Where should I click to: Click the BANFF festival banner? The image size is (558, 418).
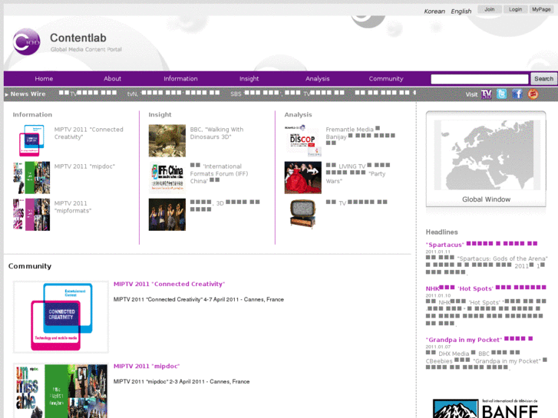pyautogui.click(x=486, y=408)
